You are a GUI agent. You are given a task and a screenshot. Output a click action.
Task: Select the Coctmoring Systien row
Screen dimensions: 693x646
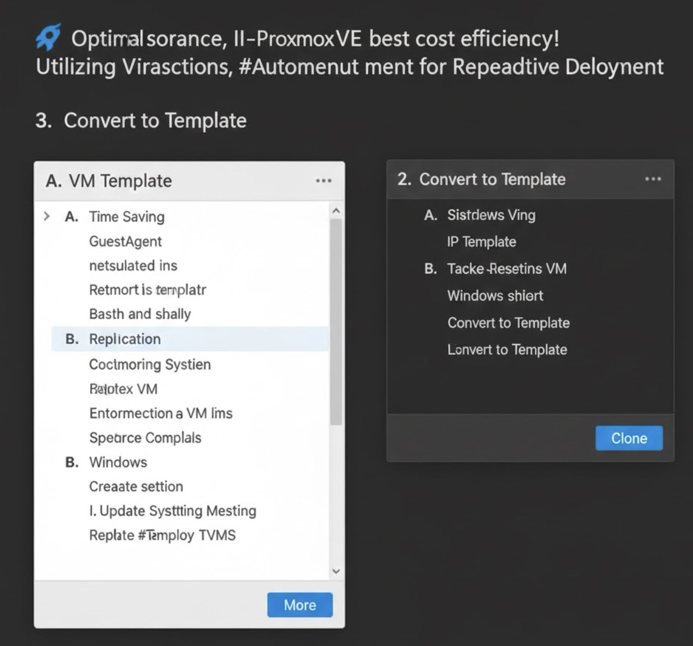[x=150, y=364]
